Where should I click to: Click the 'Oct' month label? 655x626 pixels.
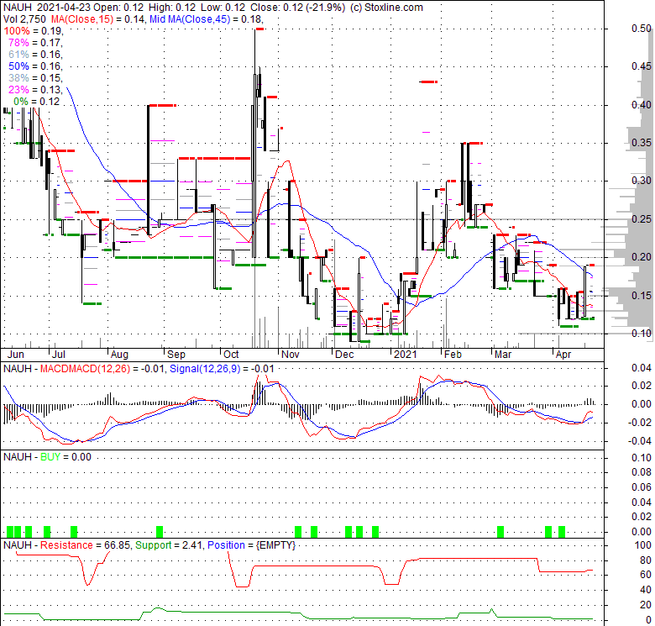tap(231, 355)
